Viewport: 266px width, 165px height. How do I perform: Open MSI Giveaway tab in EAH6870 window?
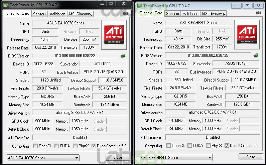(81, 14)
